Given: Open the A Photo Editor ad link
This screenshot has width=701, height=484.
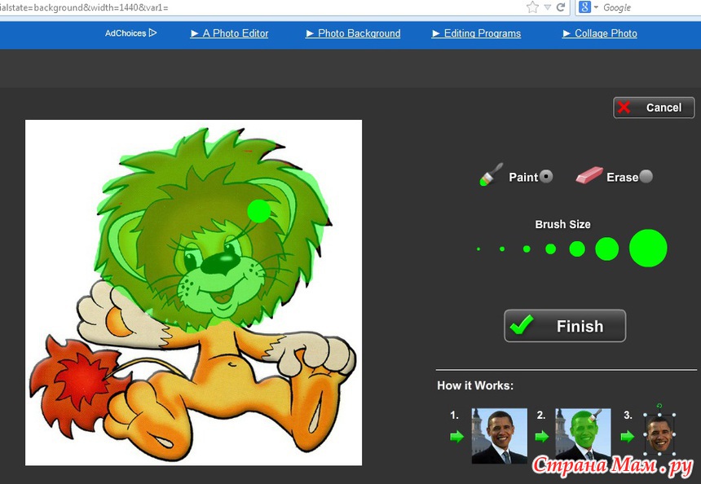Looking at the screenshot, I should click(229, 33).
